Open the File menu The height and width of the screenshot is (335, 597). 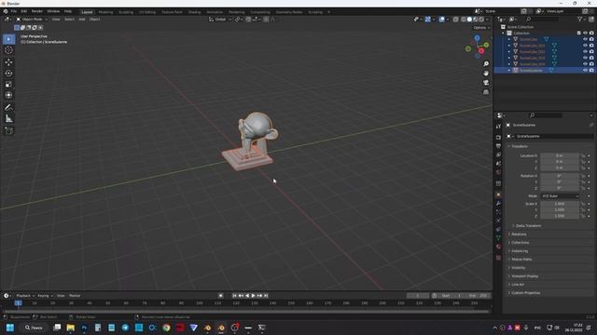pos(14,11)
